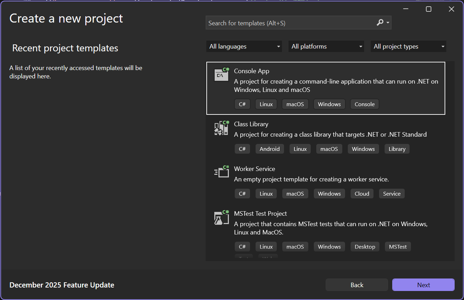Click the Back button
464x300 pixels.
pos(357,285)
